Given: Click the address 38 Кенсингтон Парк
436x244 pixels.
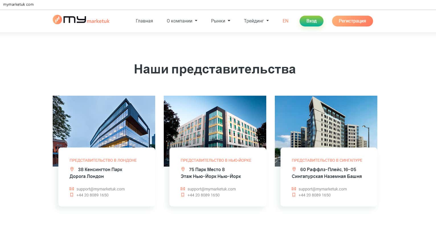Looking at the screenshot, I should [100, 169].
